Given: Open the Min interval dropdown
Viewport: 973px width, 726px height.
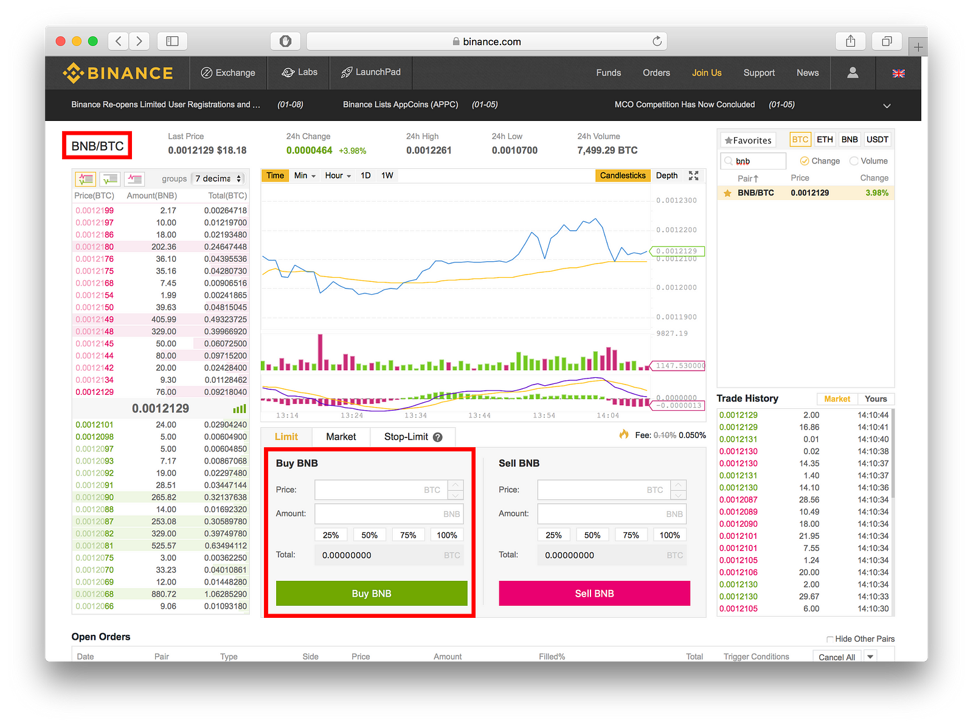Looking at the screenshot, I should [x=305, y=176].
